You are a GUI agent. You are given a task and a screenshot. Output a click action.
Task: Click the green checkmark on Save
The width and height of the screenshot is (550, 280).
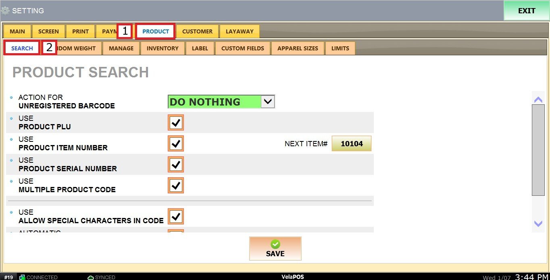[x=275, y=244]
